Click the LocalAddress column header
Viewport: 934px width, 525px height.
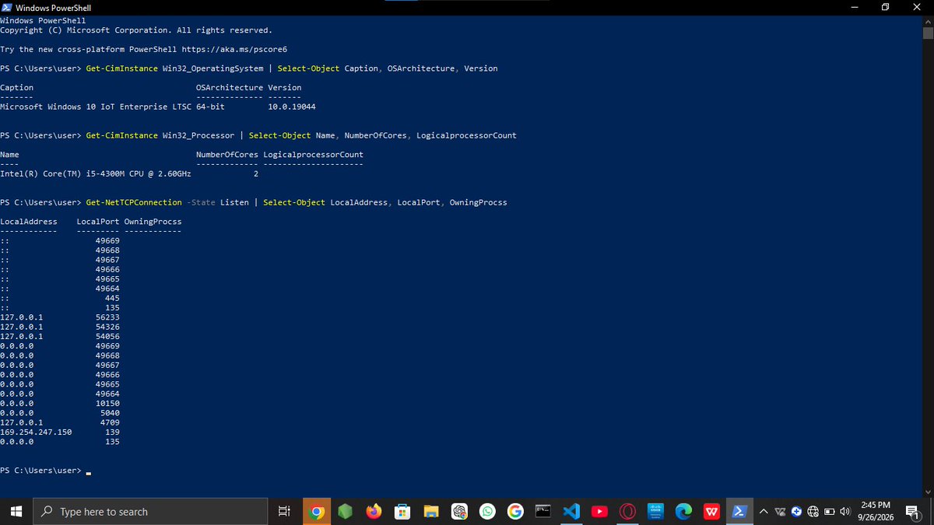coord(29,222)
